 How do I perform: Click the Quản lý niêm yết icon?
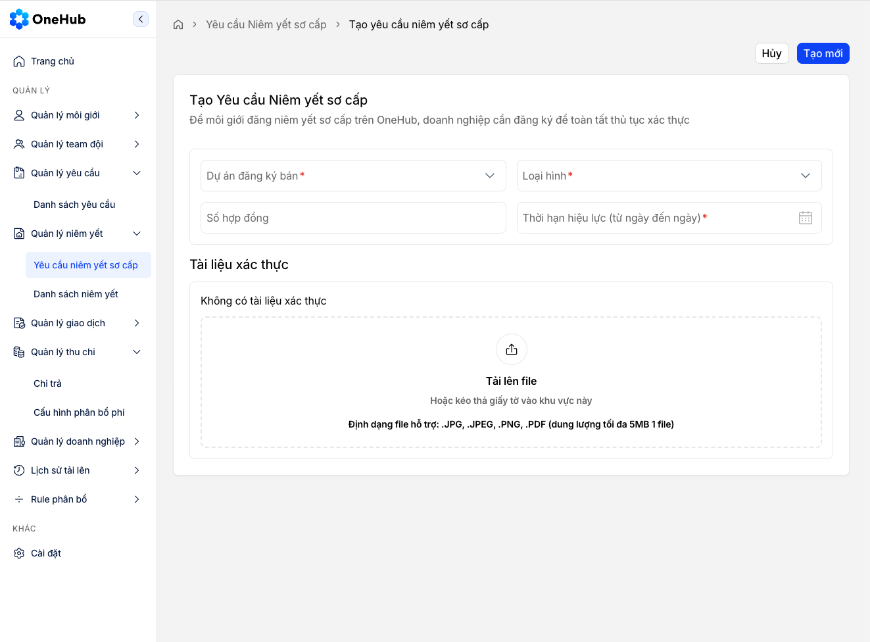point(19,234)
